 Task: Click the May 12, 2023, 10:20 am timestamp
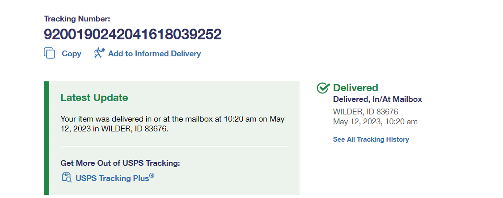click(x=375, y=122)
